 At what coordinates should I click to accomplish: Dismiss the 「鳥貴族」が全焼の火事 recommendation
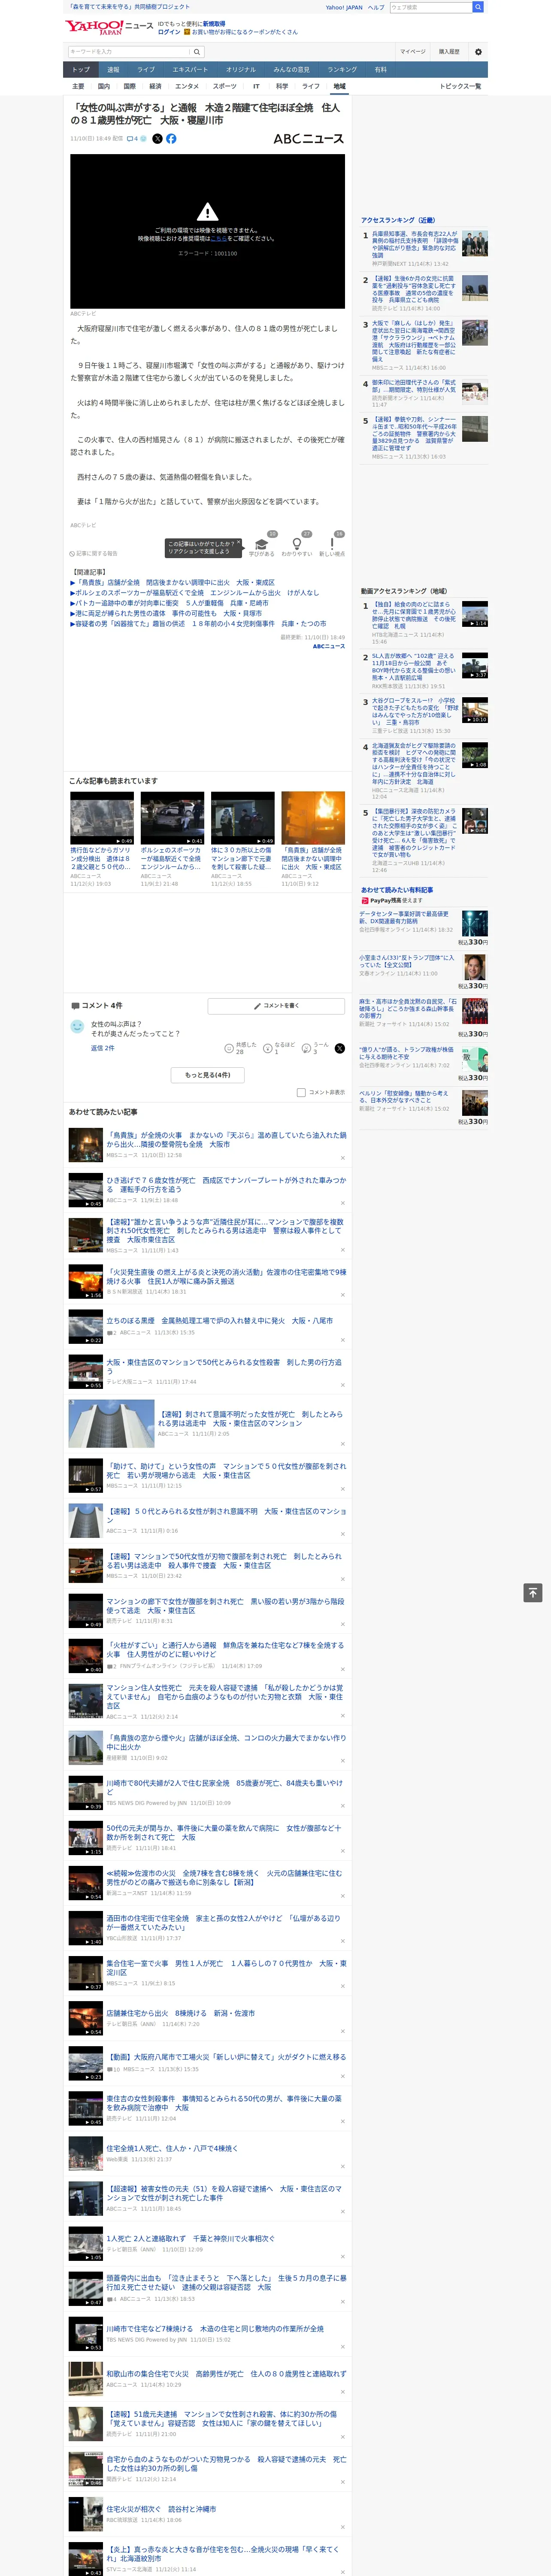point(342,1158)
